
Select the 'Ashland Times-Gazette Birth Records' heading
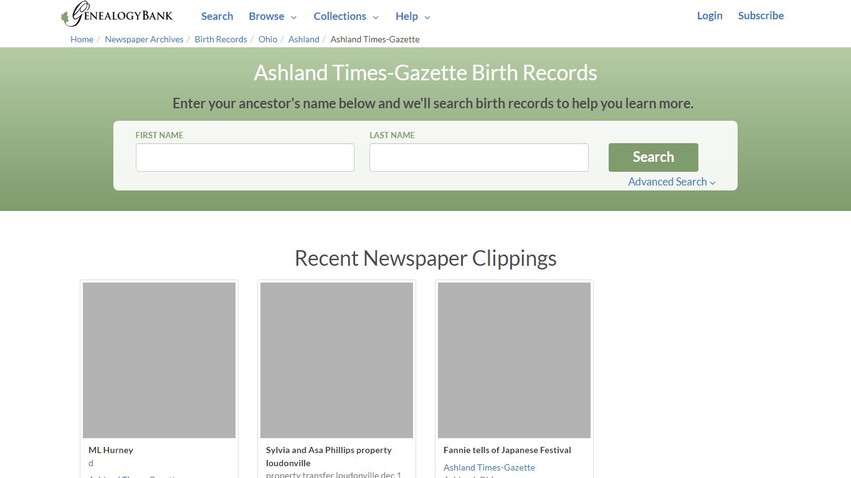(x=425, y=73)
